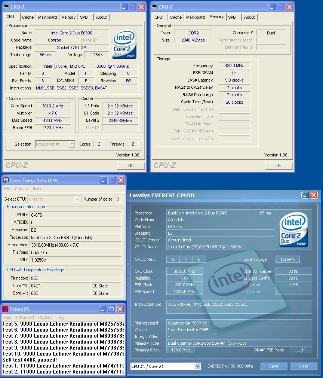Minimize the Core Temp window
Viewport: 323px width, 378px height.
(103, 180)
